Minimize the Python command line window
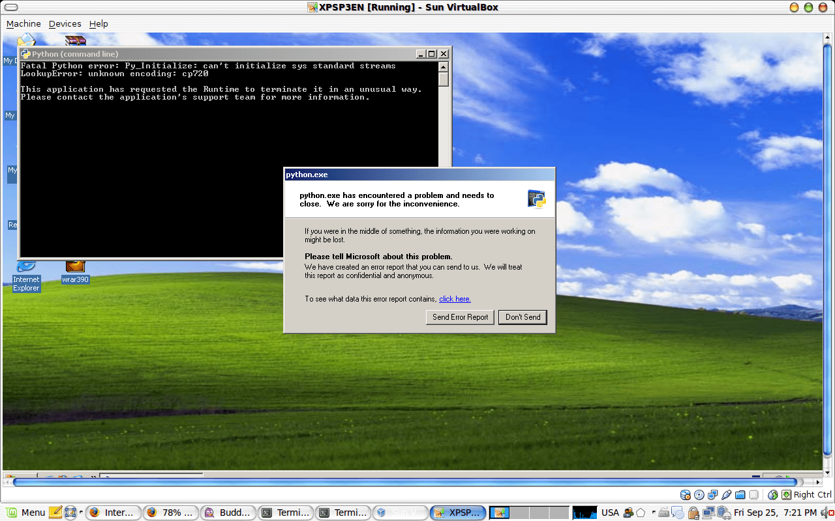Image resolution: width=835 pixels, height=521 pixels. click(x=421, y=54)
